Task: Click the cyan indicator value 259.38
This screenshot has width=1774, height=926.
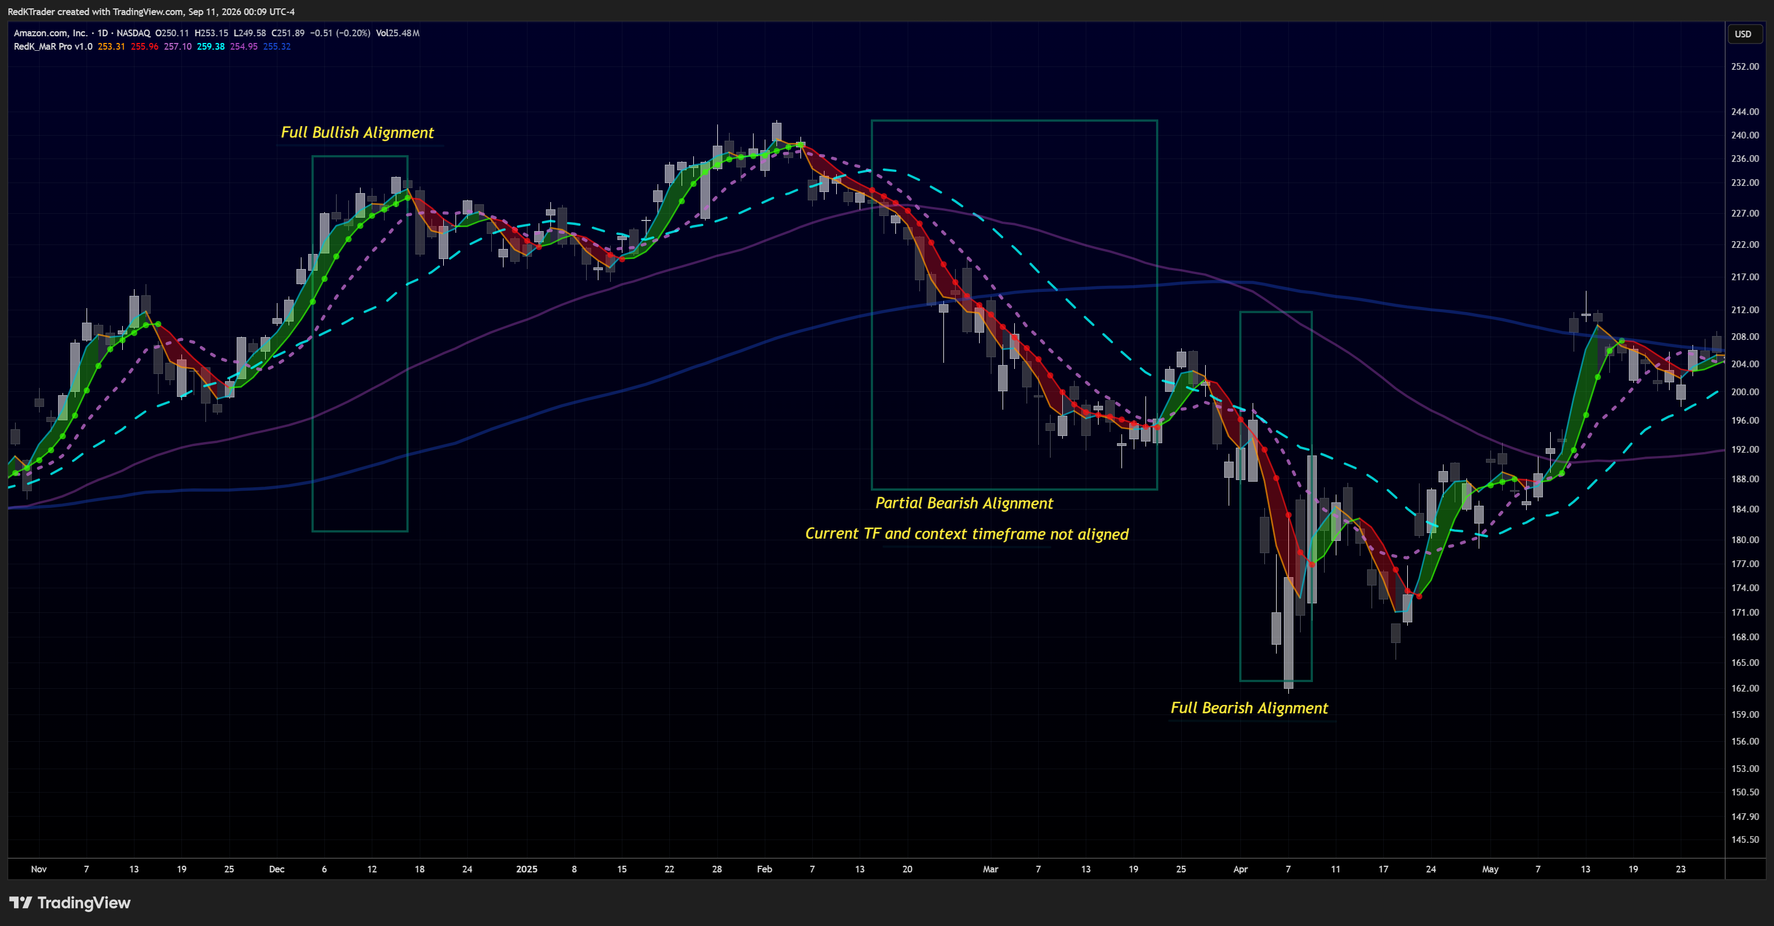Action: (x=211, y=47)
